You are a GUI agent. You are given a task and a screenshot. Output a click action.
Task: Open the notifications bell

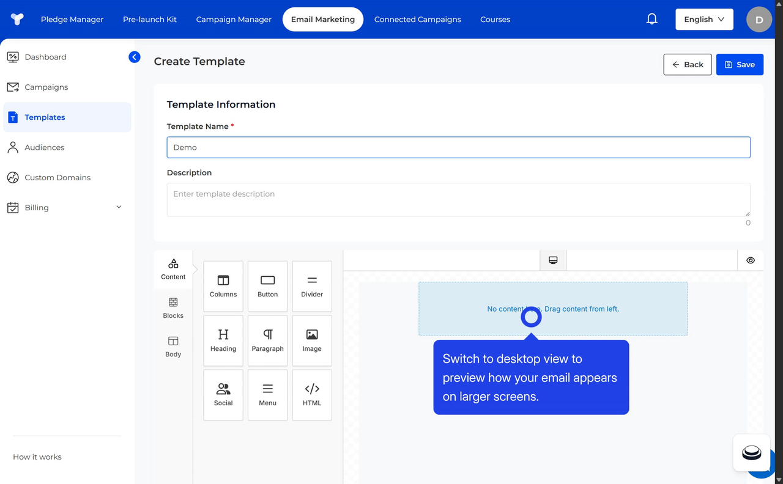click(x=652, y=20)
